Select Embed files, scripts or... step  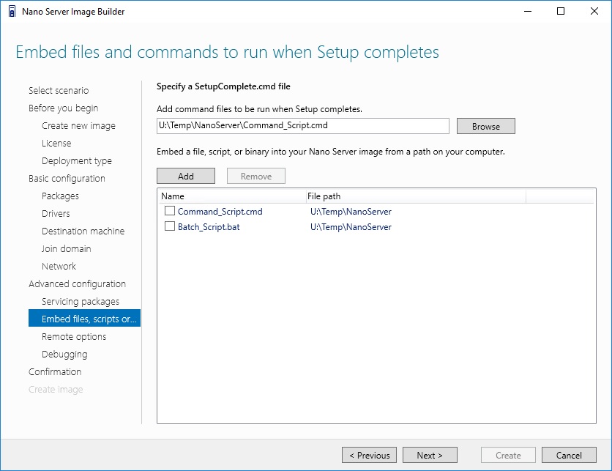click(x=84, y=318)
